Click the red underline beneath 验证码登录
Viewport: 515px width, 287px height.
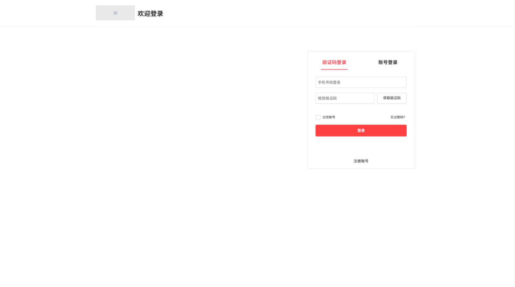(334, 69)
